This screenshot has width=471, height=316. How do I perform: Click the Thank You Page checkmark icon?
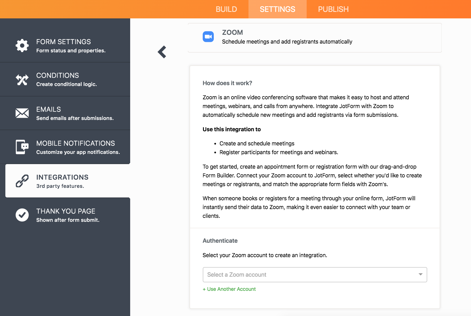(x=22, y=215)
